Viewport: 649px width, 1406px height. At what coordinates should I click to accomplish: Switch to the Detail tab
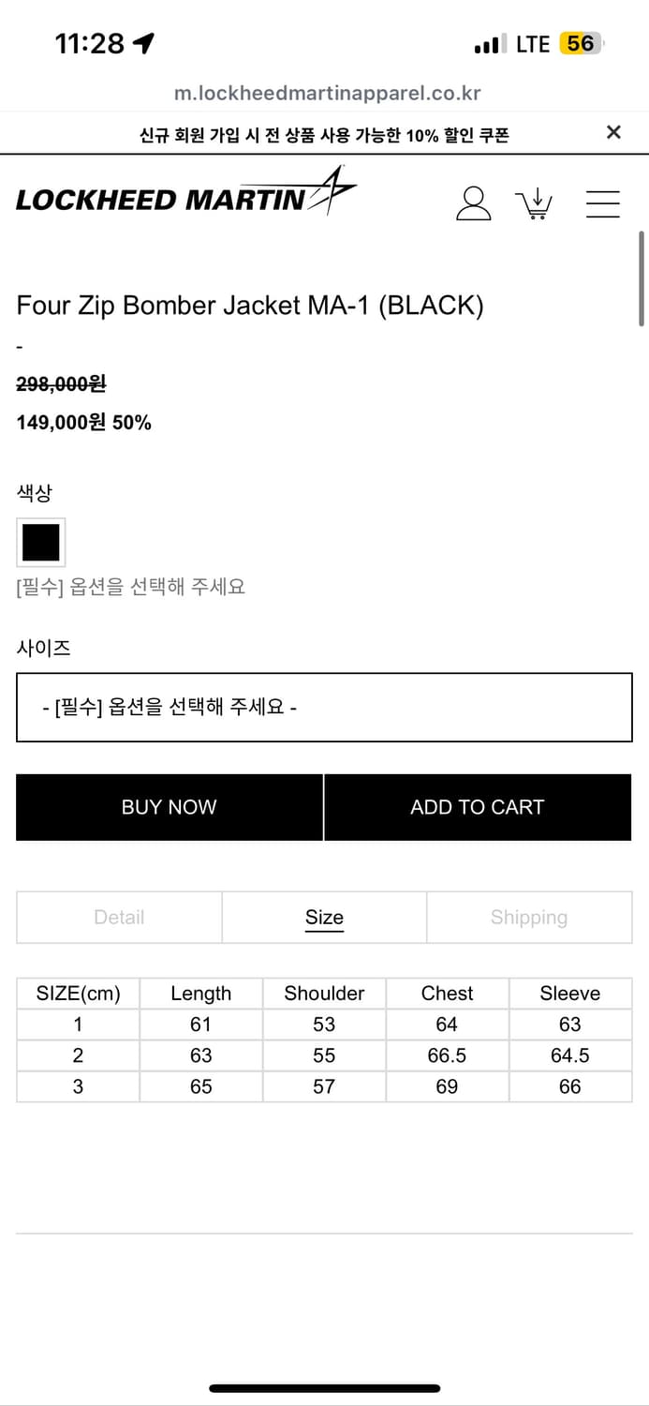tap(119, 917)
